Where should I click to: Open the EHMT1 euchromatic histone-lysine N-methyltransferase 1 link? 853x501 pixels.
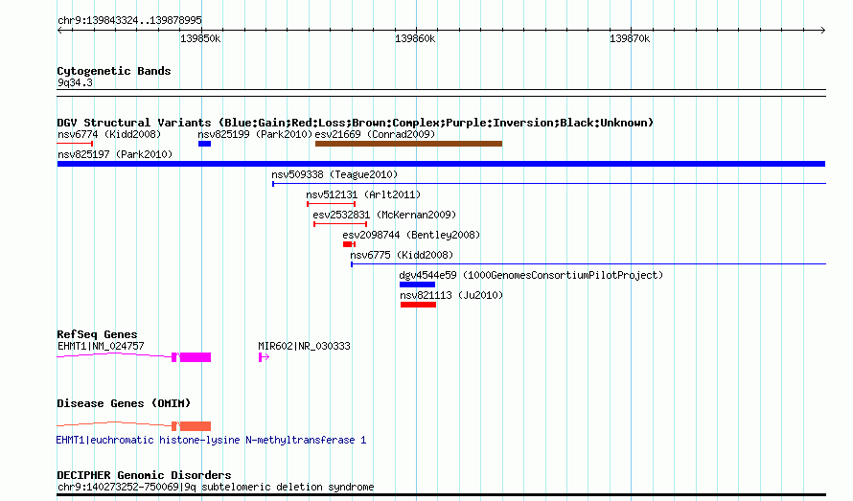(211, 440)
